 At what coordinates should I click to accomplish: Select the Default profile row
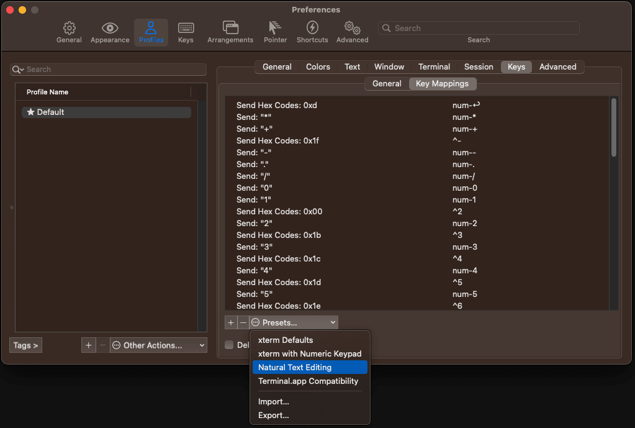(x=106, y=112)
